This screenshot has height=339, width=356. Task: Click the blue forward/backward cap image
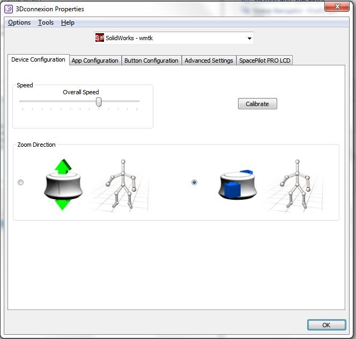click(x=238, y=185)
